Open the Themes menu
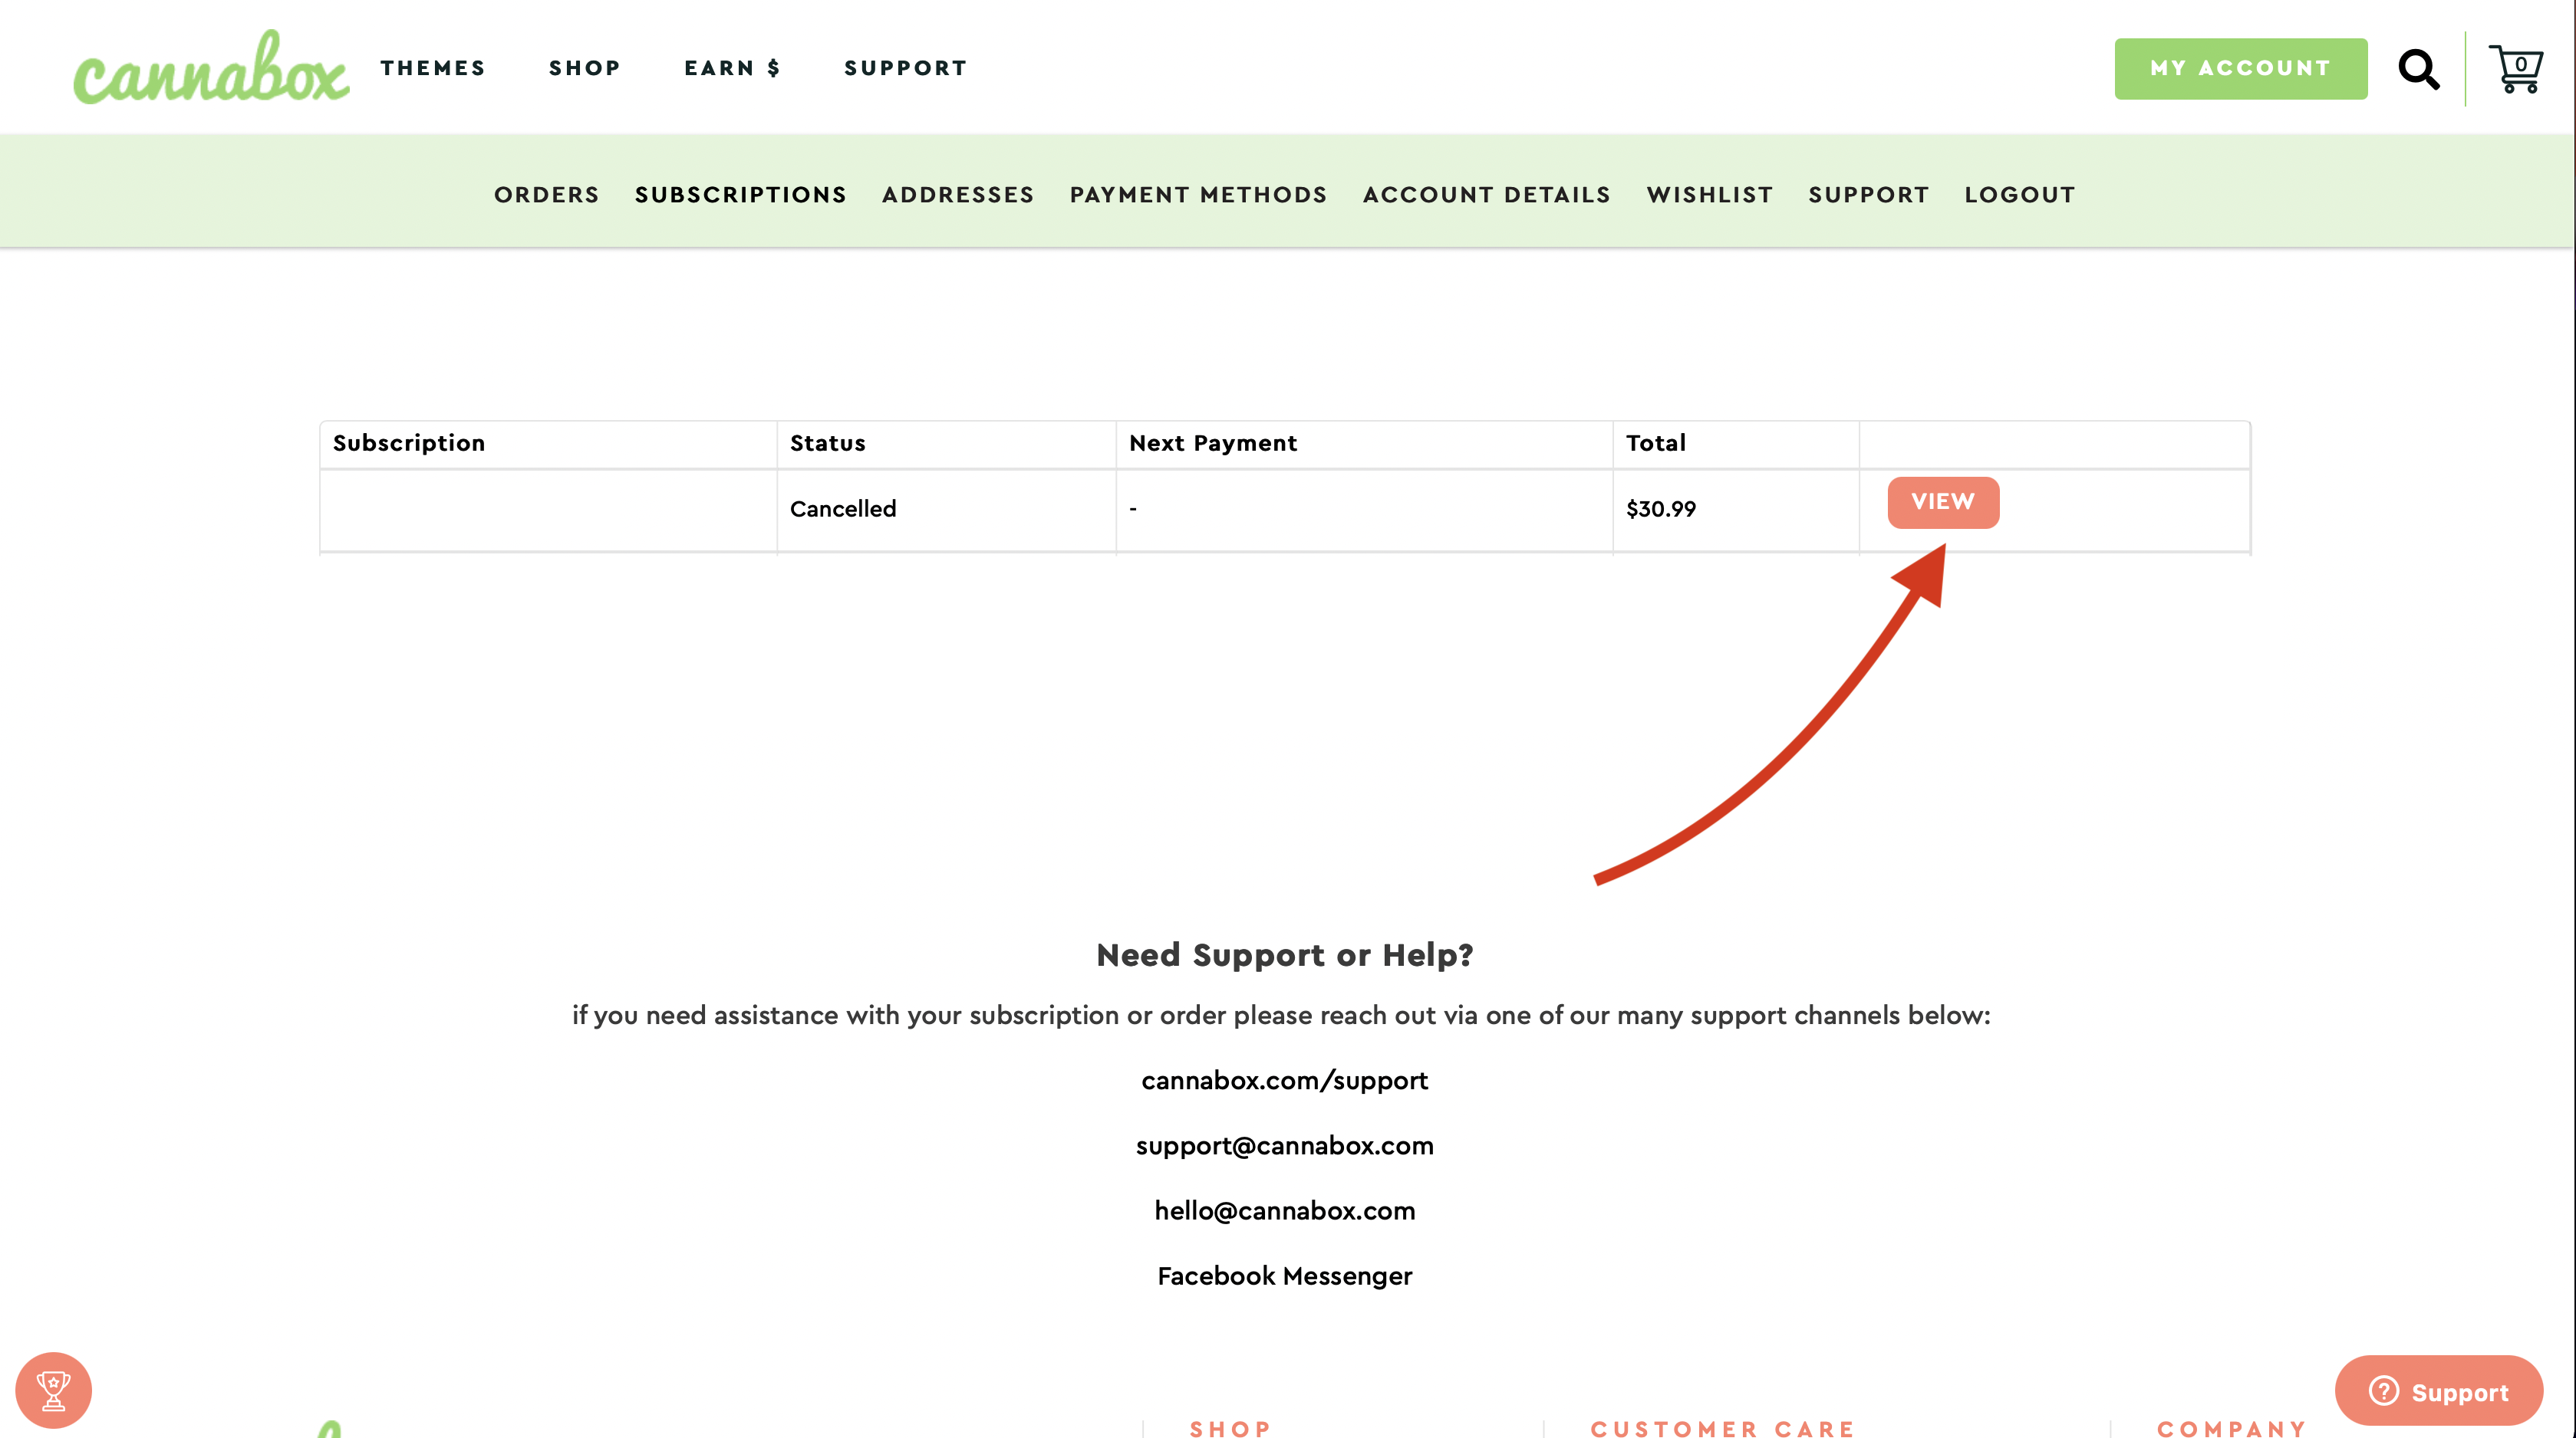2576x1438 pixels. pyautogui.click(x=433, y=68)
